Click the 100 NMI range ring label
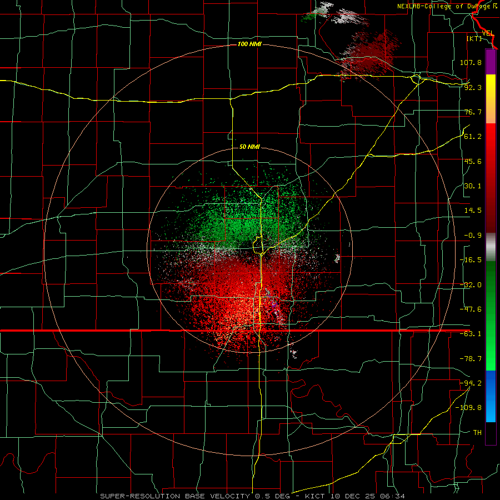Screen dimensions: 500x500 click(x=249, y=44)
